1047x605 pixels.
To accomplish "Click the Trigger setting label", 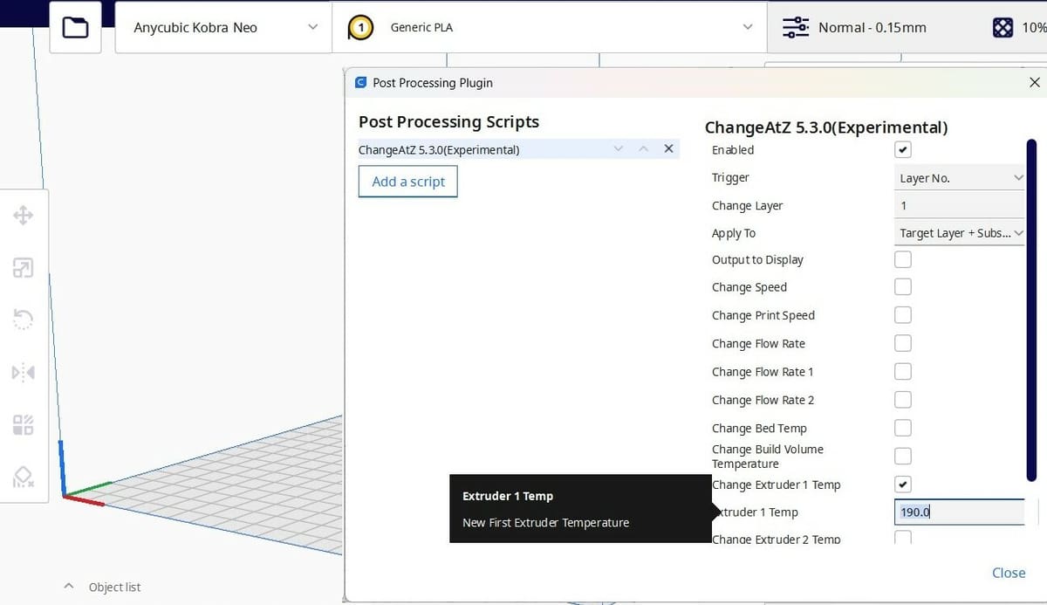I will pyautogui.click(x=730, y=177).
